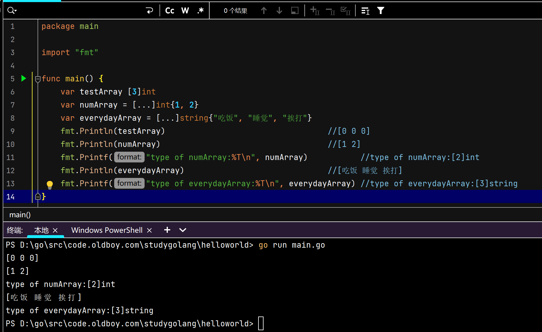Click '0 个结果' results count label
This screenshot has width=542, height=332.
point(236,11)
